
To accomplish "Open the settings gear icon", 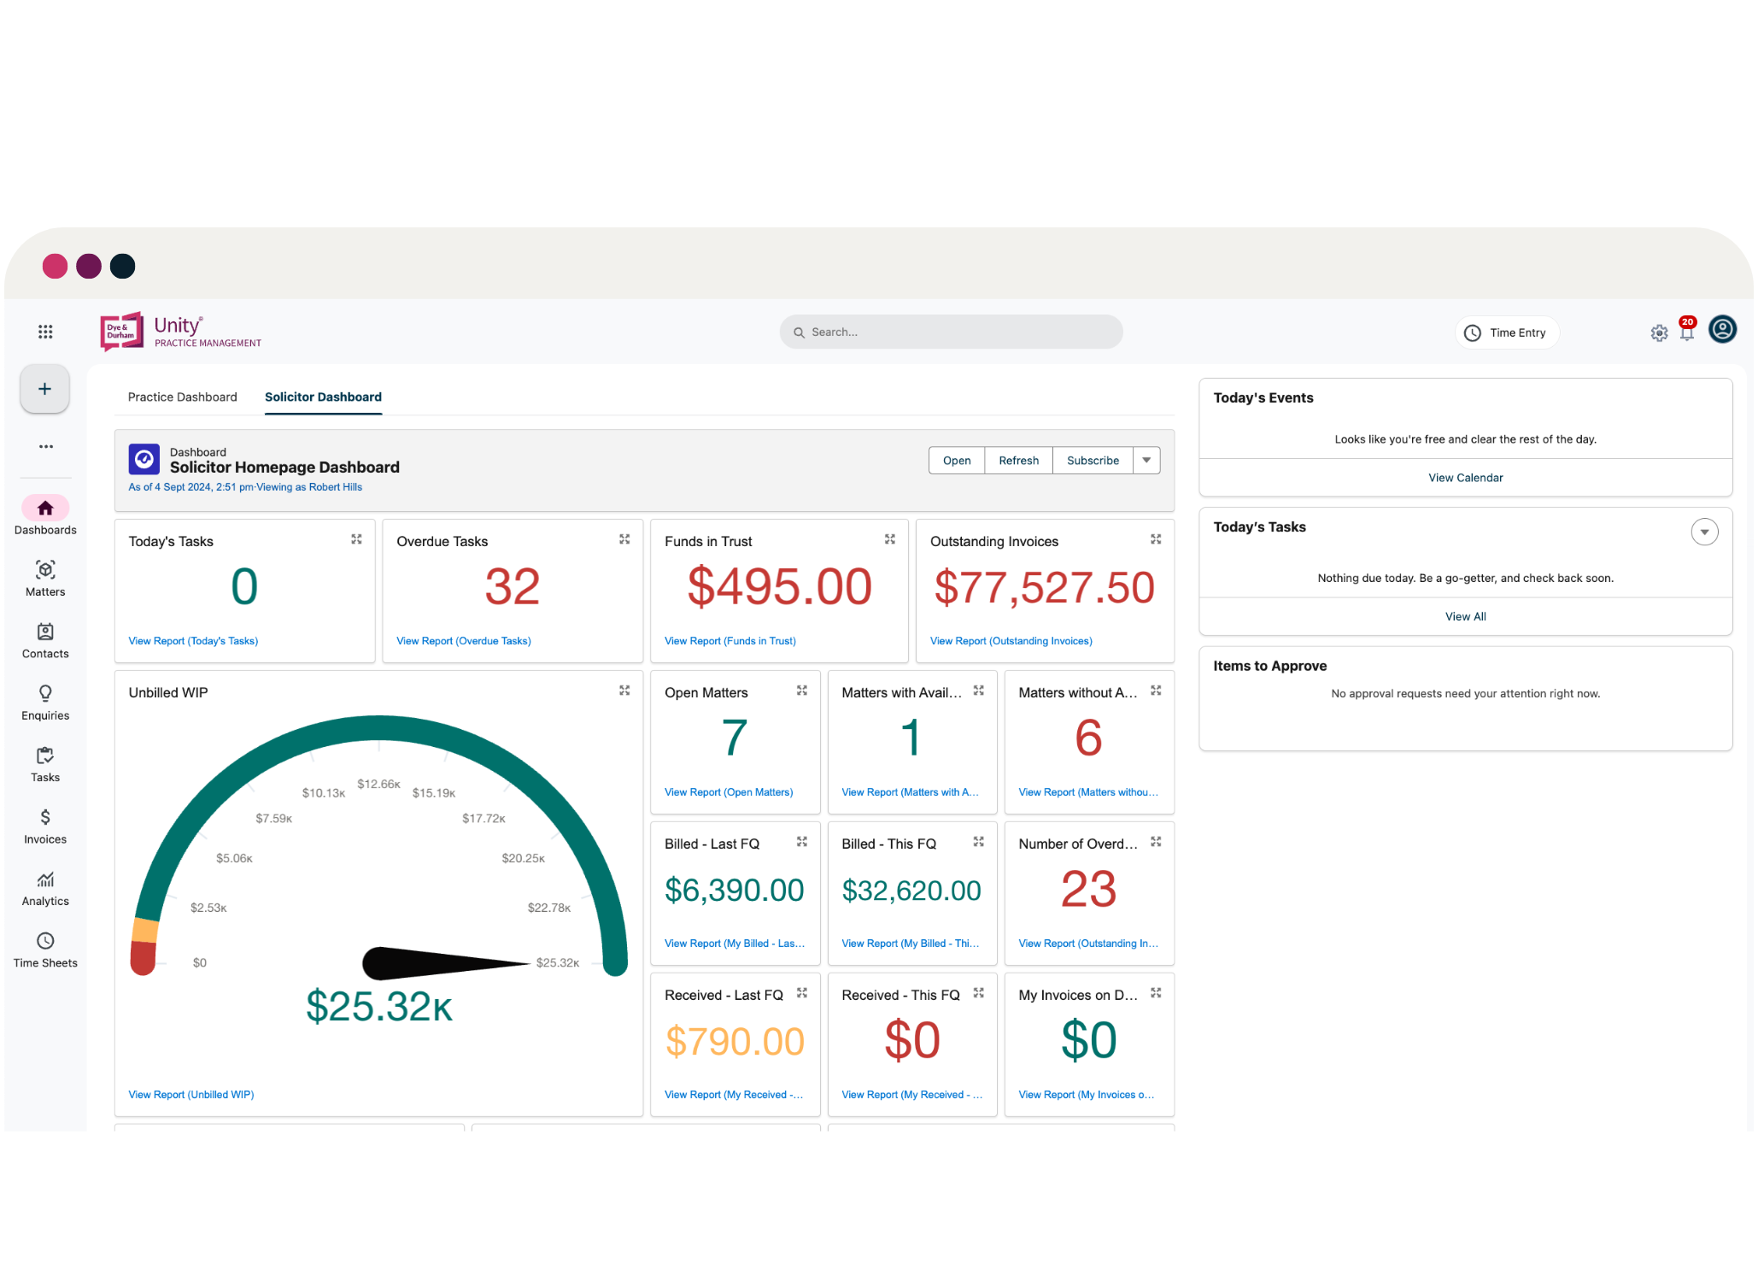I will tap(1659, 333).
